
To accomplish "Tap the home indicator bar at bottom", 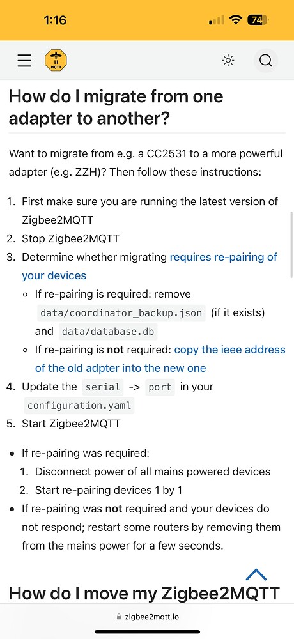I will (x=147, y=632).
